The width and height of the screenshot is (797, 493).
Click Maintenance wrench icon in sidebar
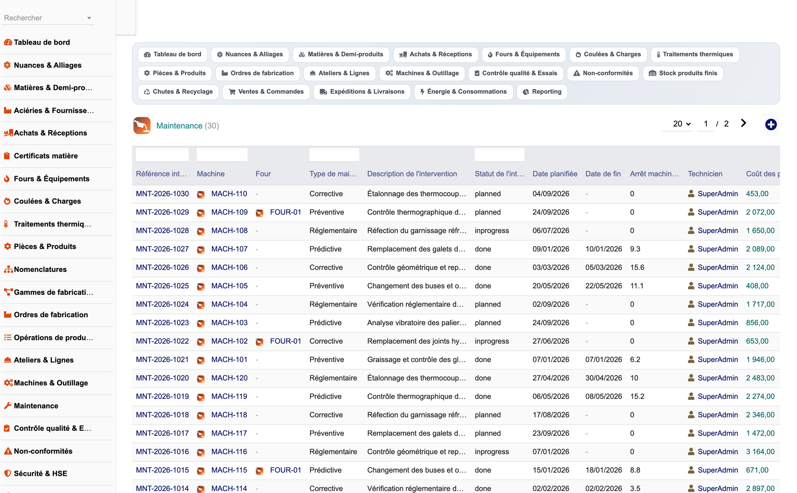[x=7, y=406]
